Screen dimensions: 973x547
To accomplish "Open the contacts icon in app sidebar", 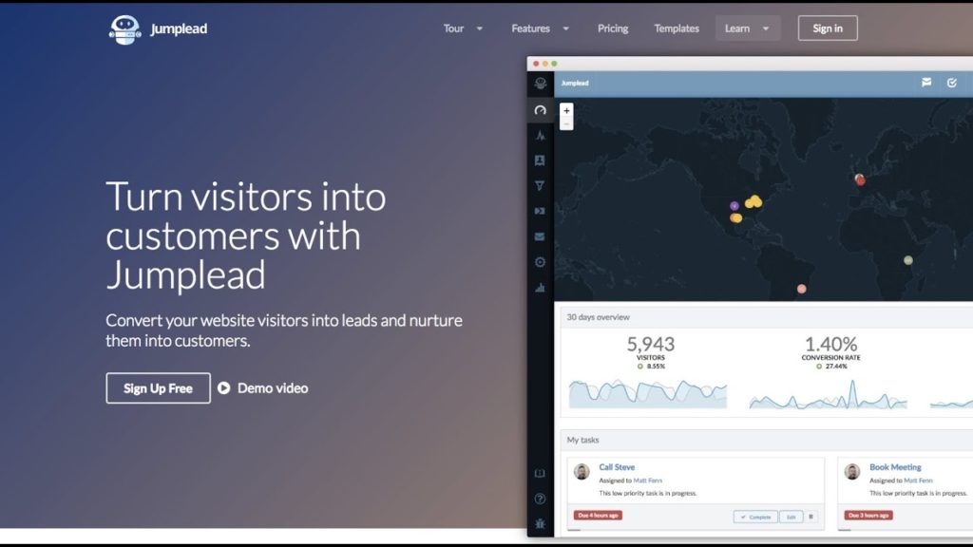I will [540, 160].
